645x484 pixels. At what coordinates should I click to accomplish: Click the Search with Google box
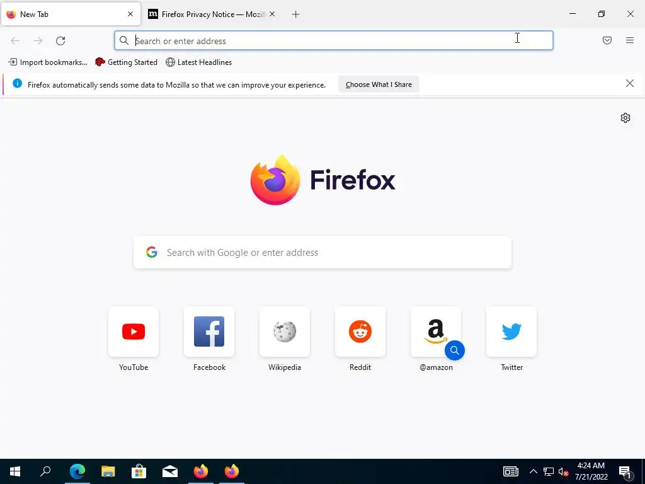pos(322,252)
